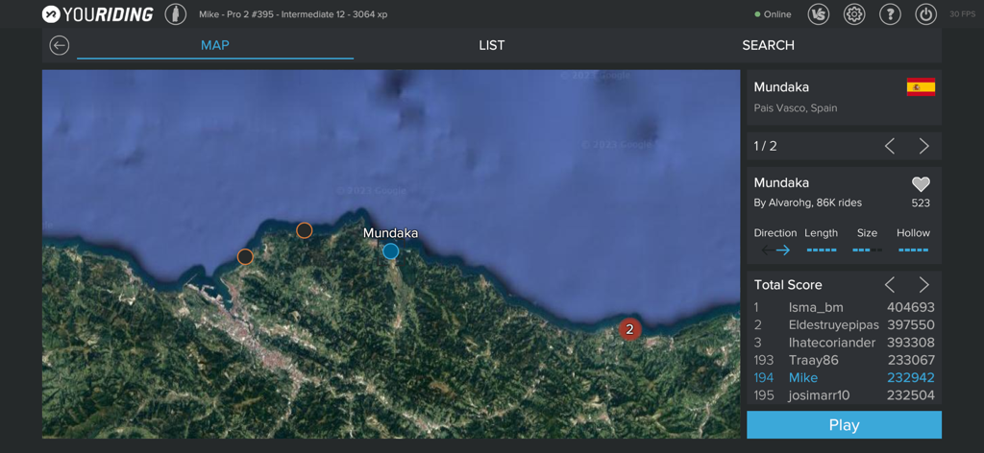Go to previous spot in 1 / 2
Image resolution: width=984 pixels, height=453 pixels.
[889, 146]
